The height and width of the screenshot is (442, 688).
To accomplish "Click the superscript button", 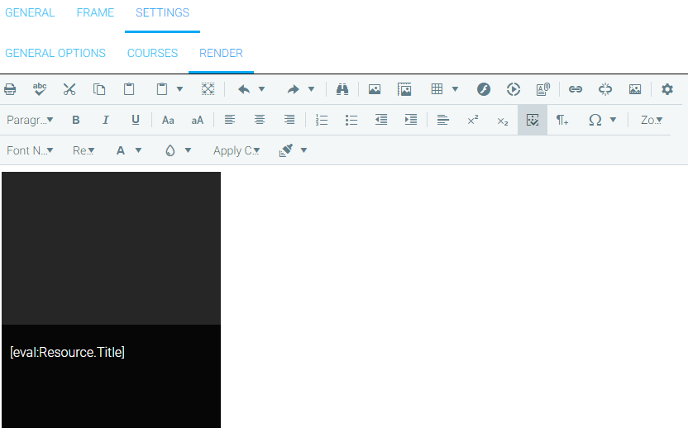I will click(x=473, y=120).
